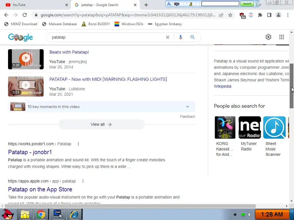Image resolution: width=294 pixels, height=220 pixels.
Task: Clear the patatap search query
Action: (x=168, y=37)
